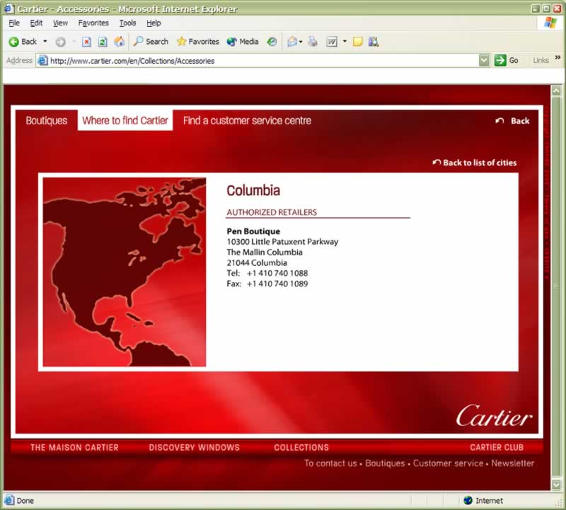Expand the Links toolbar chevron

558,57
